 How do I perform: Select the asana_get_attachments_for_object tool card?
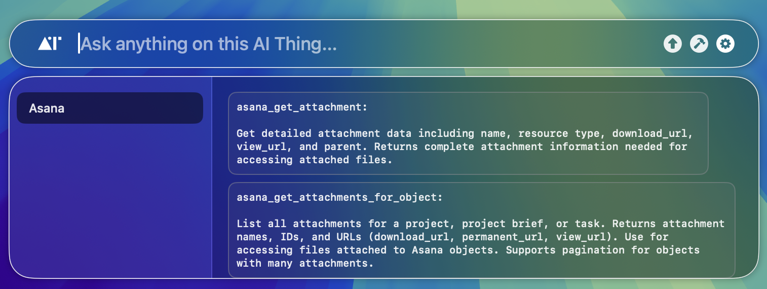coord(482,230)
